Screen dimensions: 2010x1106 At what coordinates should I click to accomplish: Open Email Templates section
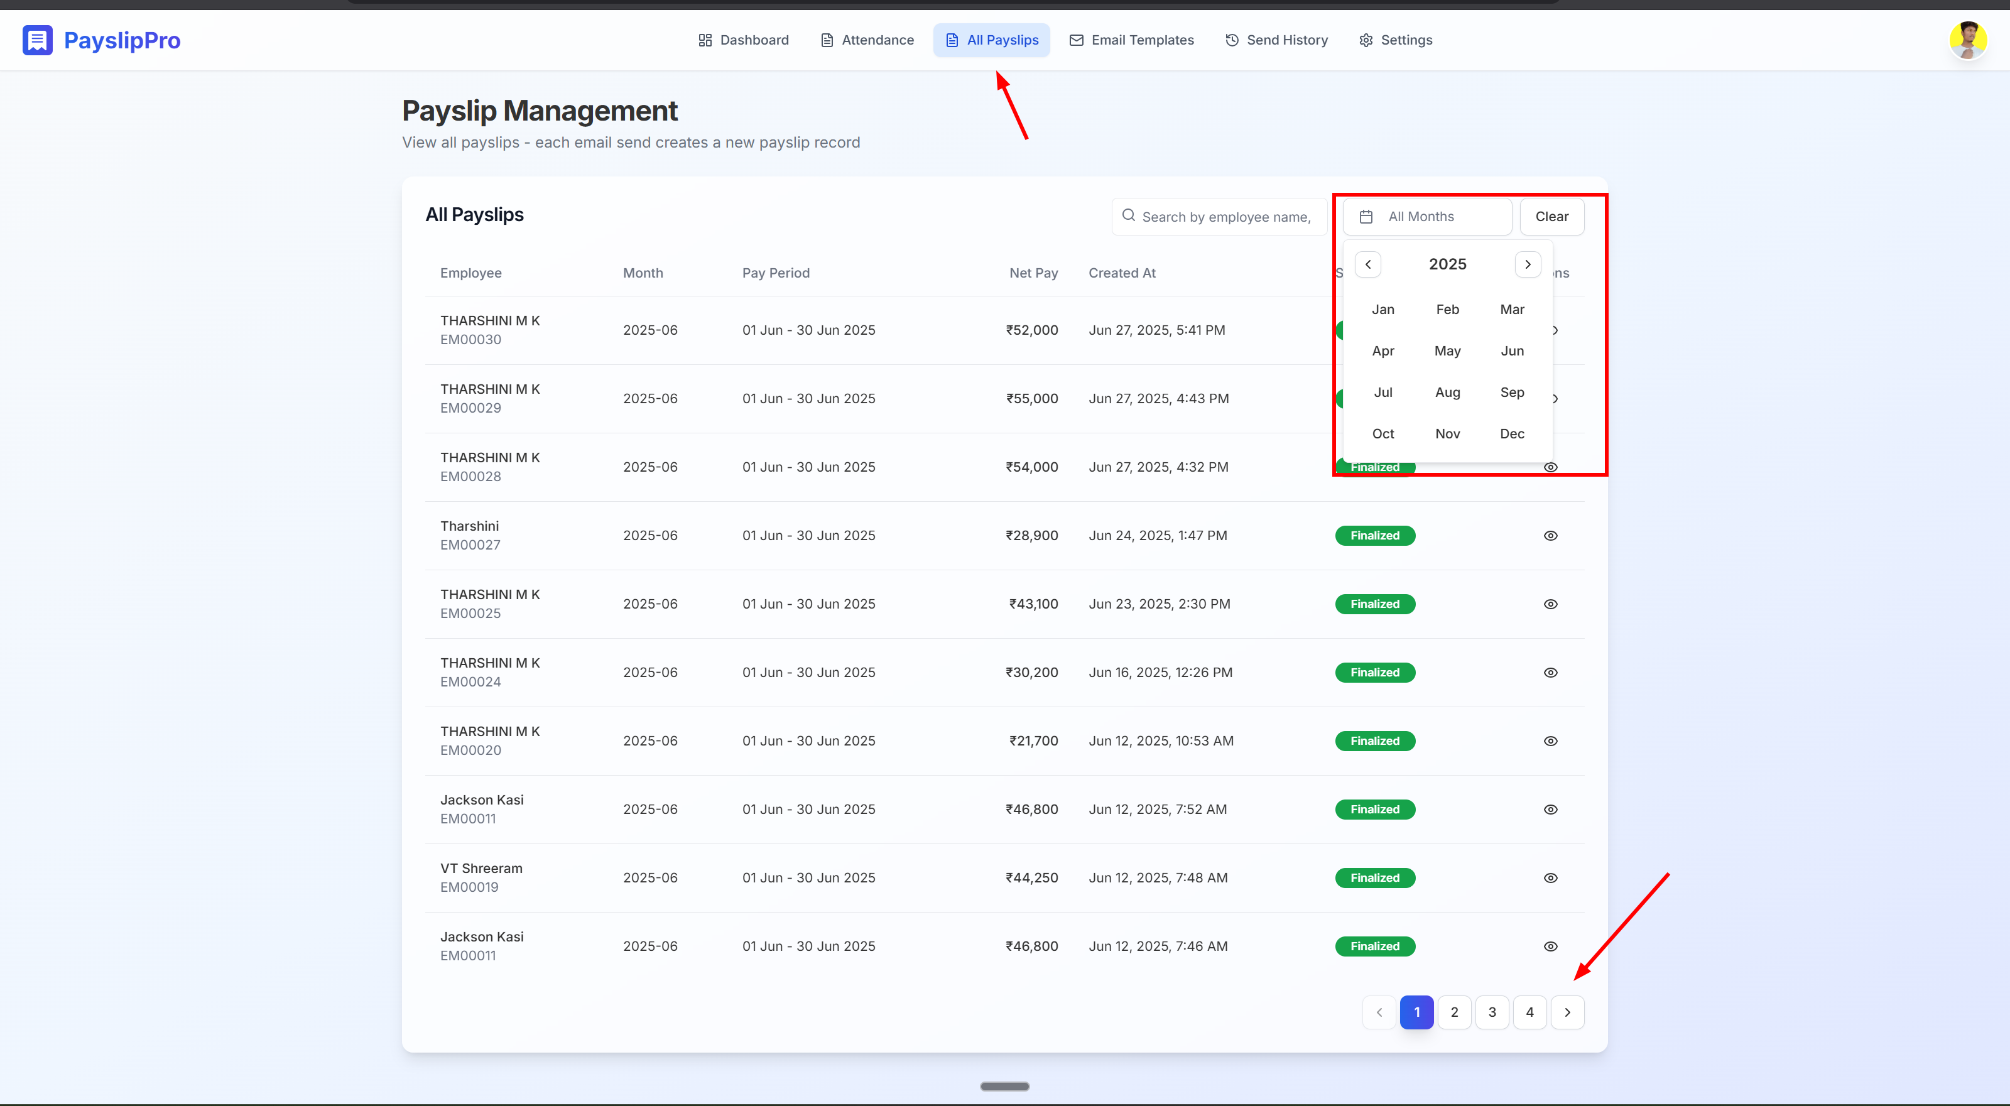(x=1131, y=40)
